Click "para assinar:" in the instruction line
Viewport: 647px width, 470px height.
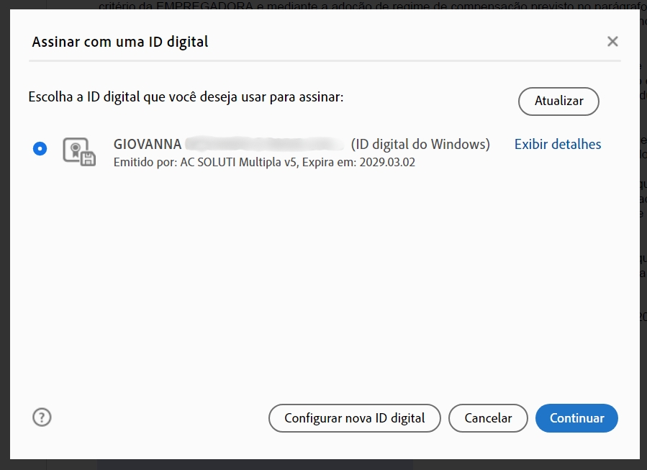click(x=307, y=96)
